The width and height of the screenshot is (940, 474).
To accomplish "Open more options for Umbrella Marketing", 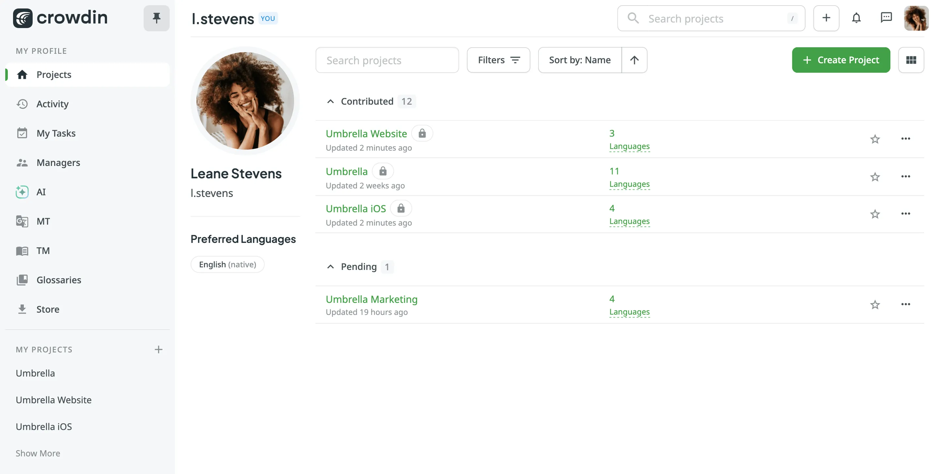I will click(x=905, y=304).
